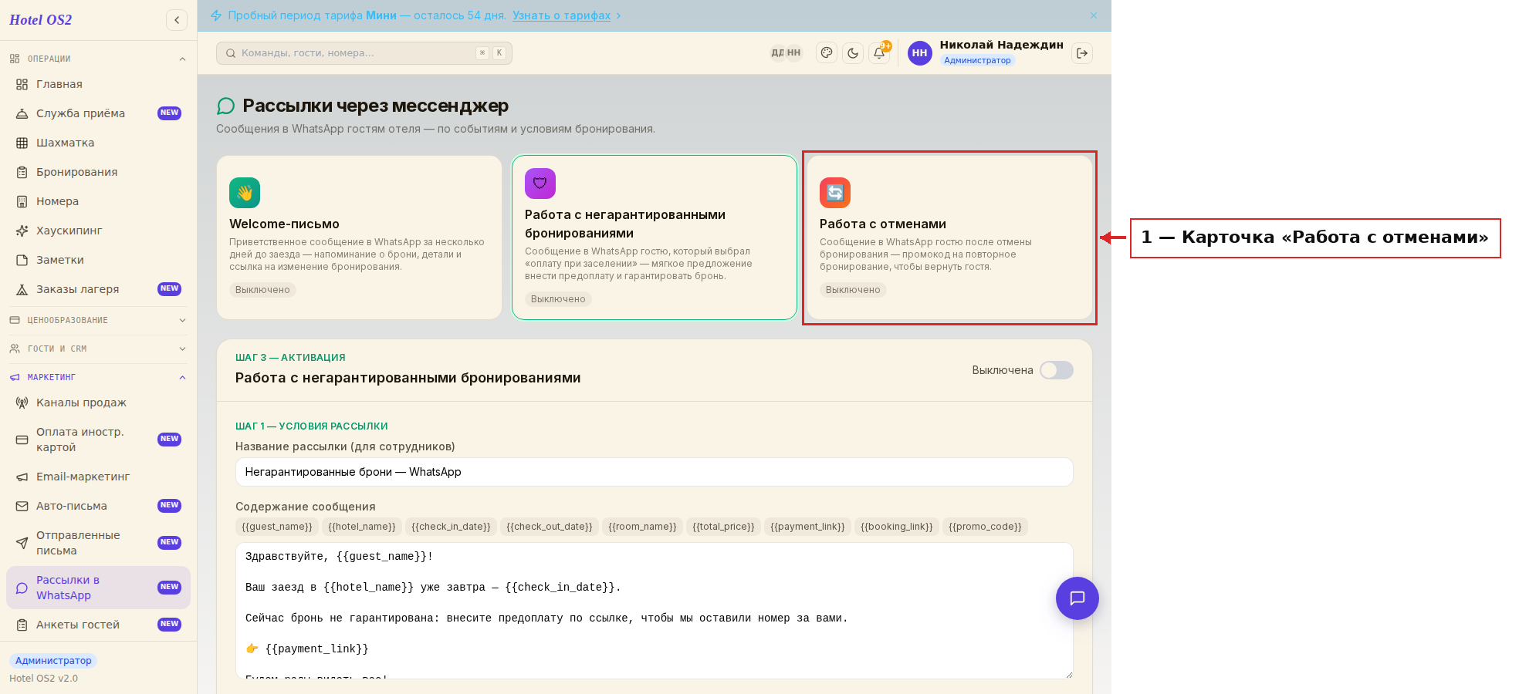Click the ДД НН badge in the header

pos(787,53)
